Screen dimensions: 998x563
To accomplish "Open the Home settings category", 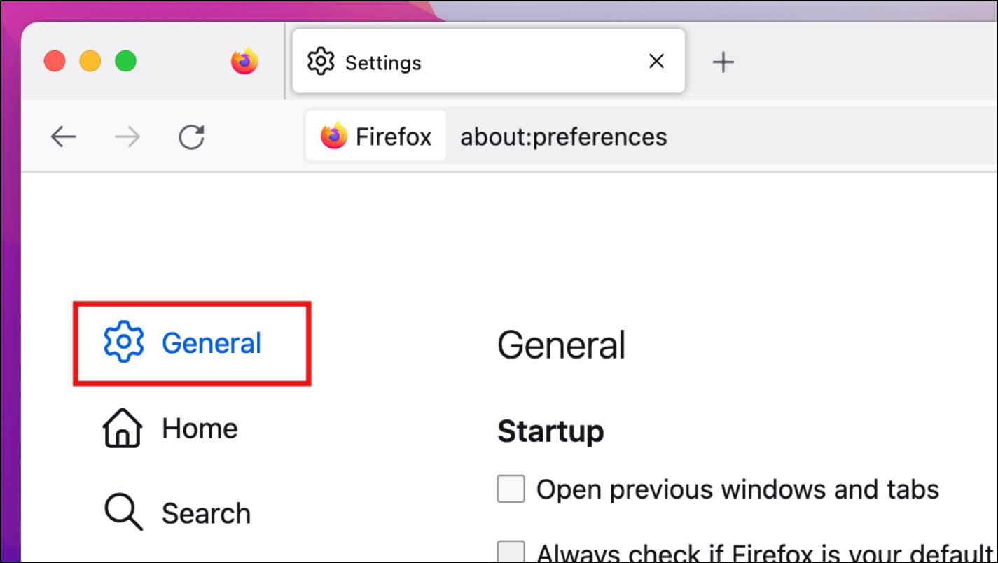I will pos(200,429).
